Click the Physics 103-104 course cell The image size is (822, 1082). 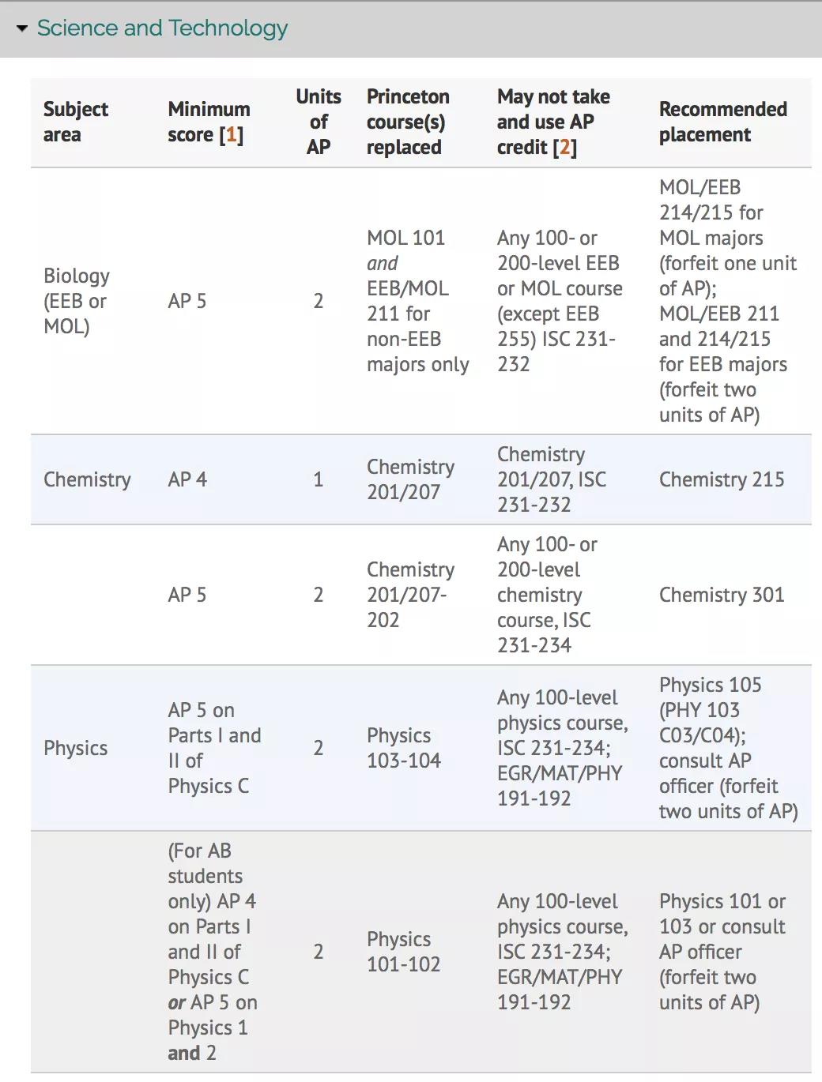coord(404,748)
